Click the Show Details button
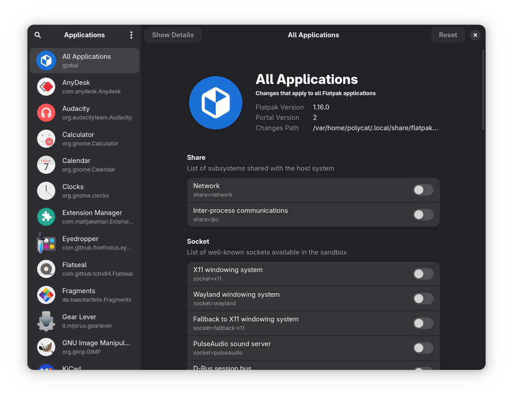Screen dimensions: 513x400 click(173, 35)
